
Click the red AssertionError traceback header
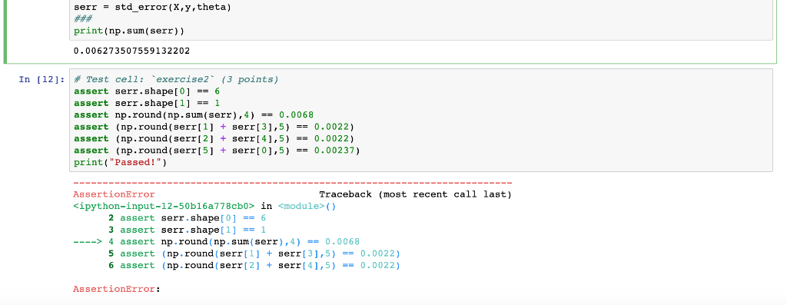(114, 194)
